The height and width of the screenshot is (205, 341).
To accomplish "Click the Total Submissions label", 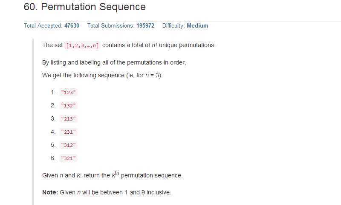I will pyautogui.click(x=111, y=26).
